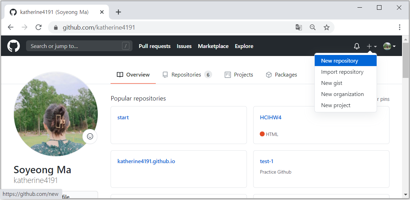This screenshot has width=410, height=200.
Task: Select New repository from the menu
Action: click(x=339, y=61)
